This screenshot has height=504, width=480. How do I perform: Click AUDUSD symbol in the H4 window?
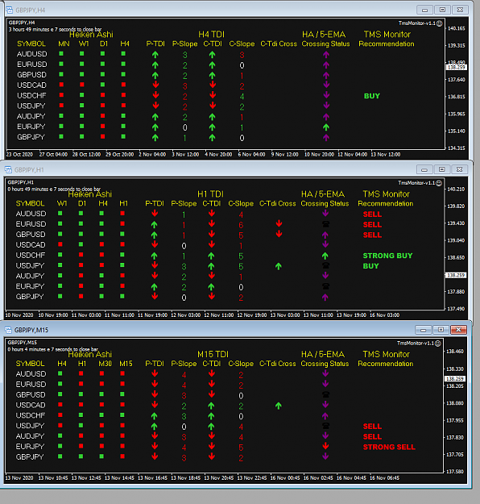click(31, 54)
